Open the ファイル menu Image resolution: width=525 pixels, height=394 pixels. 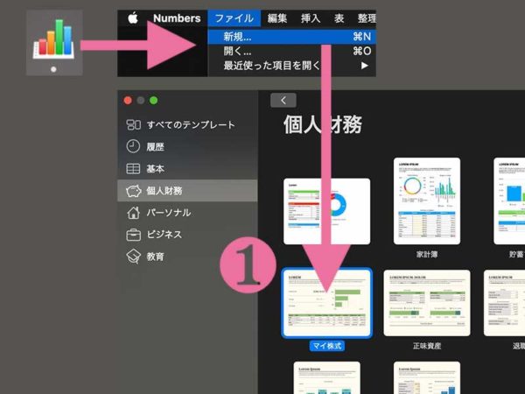click(234, 18)
